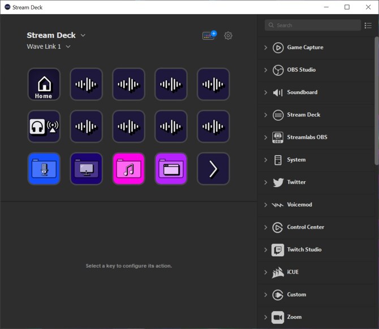
Task: Select the second-row waveform key beside headphones
Action: pos(87,126)
